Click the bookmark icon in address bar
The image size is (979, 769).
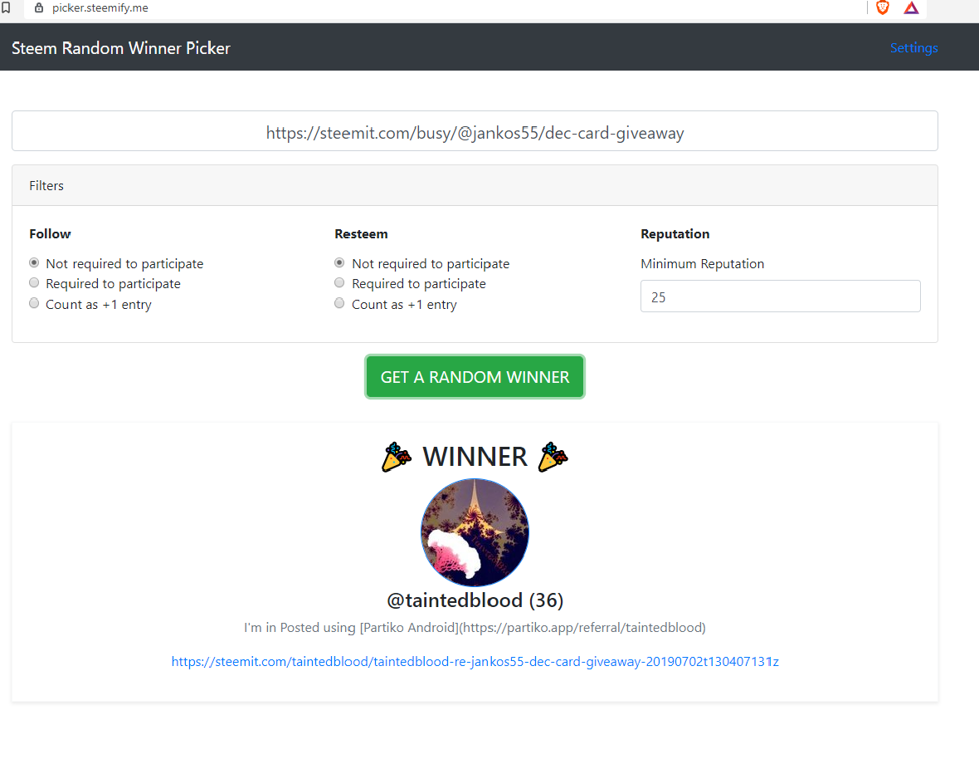(x=7, y=7)
